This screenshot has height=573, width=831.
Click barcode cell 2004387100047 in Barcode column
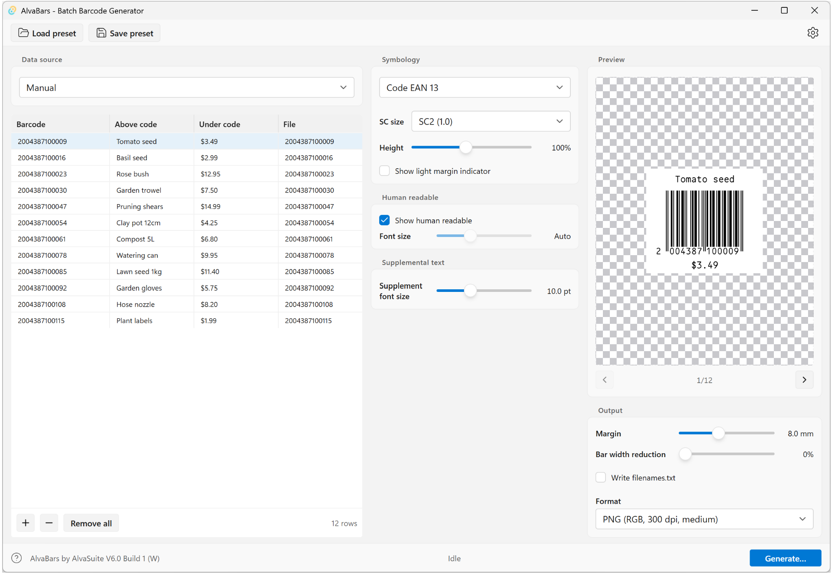(x=60, y=207)
